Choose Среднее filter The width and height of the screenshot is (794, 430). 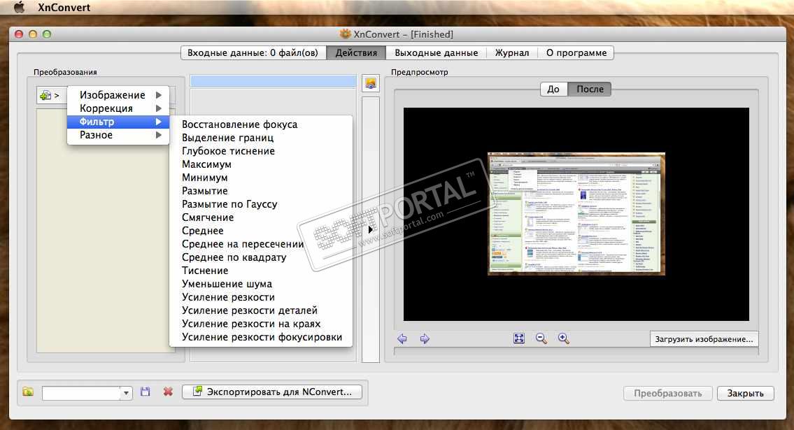[x=261, y=231]
